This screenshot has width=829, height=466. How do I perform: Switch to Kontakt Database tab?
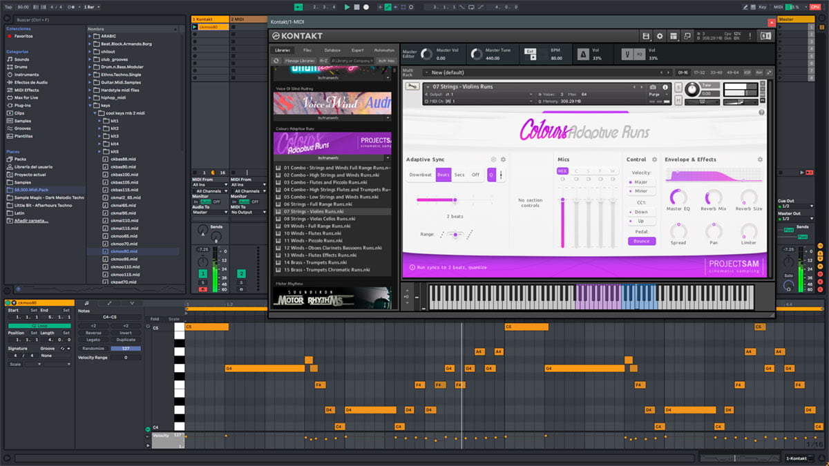[332, 50]
